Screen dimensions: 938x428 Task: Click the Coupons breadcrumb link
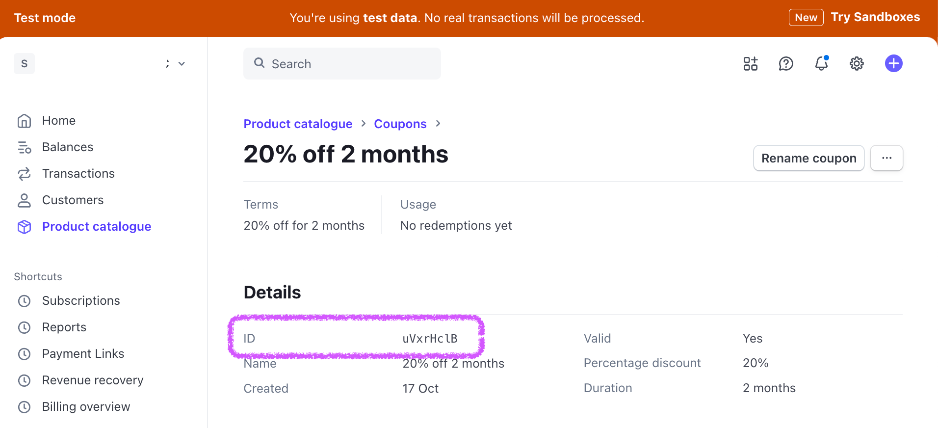(x=400, y=124)
